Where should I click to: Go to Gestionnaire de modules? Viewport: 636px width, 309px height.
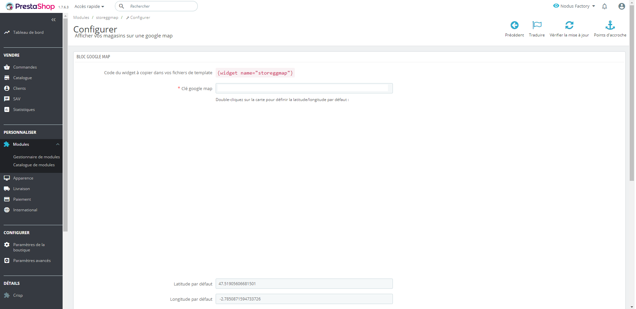click(36, 157)
